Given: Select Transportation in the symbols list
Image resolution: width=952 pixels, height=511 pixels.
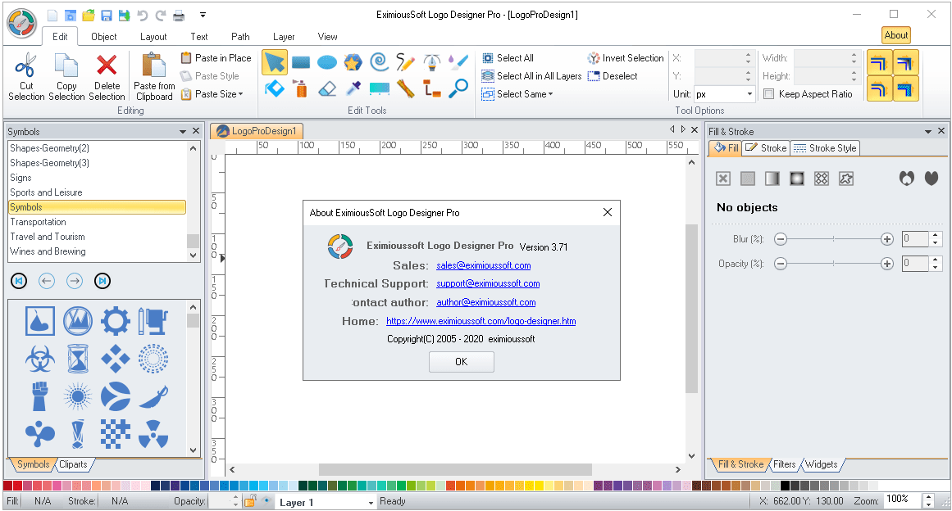Looking at the screenshot, I should tap(97, 222).
